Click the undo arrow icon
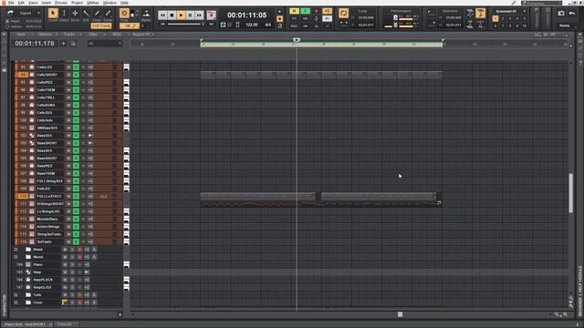 click(x=572, y=14)
